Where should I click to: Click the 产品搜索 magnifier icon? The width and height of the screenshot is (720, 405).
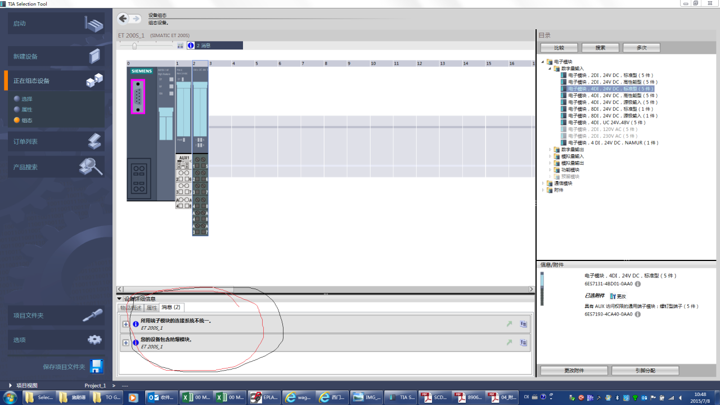click(91, 166)
